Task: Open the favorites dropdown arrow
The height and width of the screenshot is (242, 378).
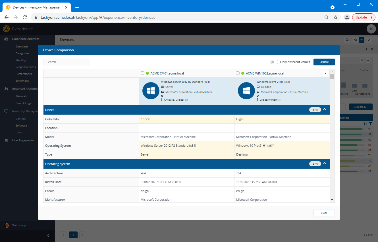Action: 361,40
